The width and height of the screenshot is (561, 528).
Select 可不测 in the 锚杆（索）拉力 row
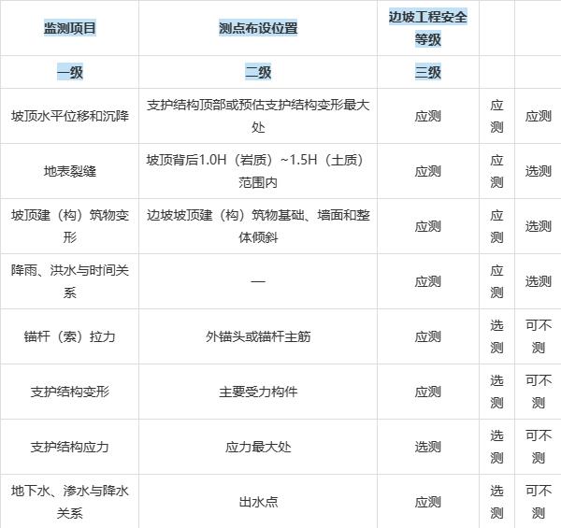pos(539,336)
